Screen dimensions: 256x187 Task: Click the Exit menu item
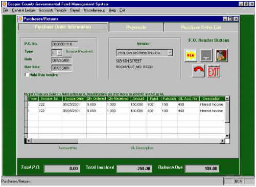pos(122,10)
